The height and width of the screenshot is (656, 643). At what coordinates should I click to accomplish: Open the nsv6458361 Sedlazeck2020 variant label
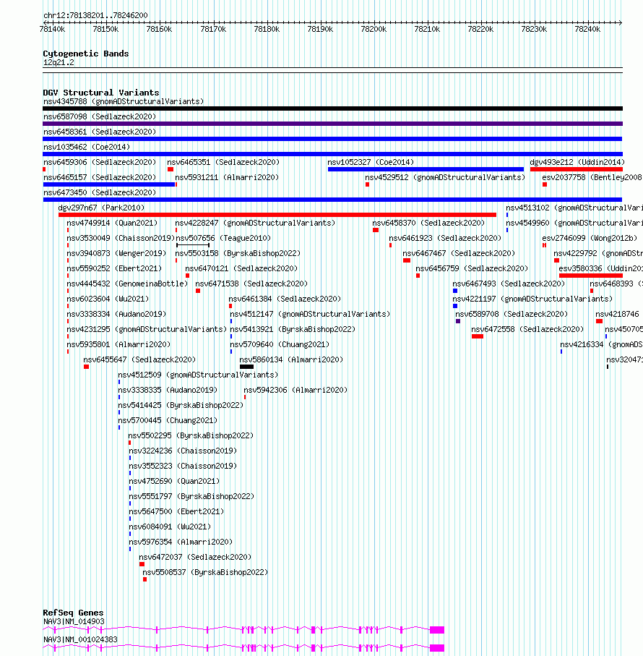100,132
